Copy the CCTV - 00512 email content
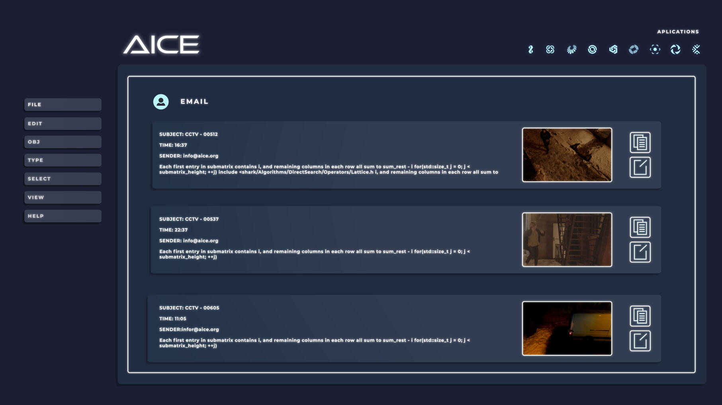 640,143
